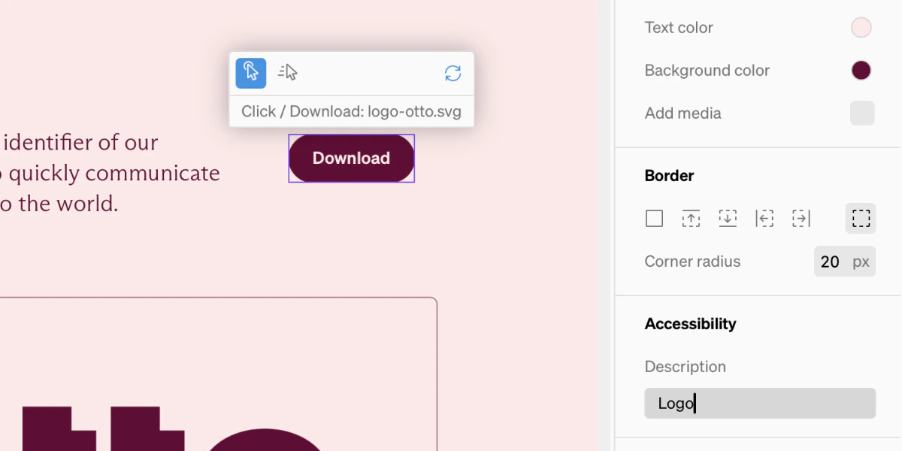Image resolution: width=902 pixels, height=451 pixels.
Task: Click the blue click-interaction cursor icon
Action: coord(251,73)
